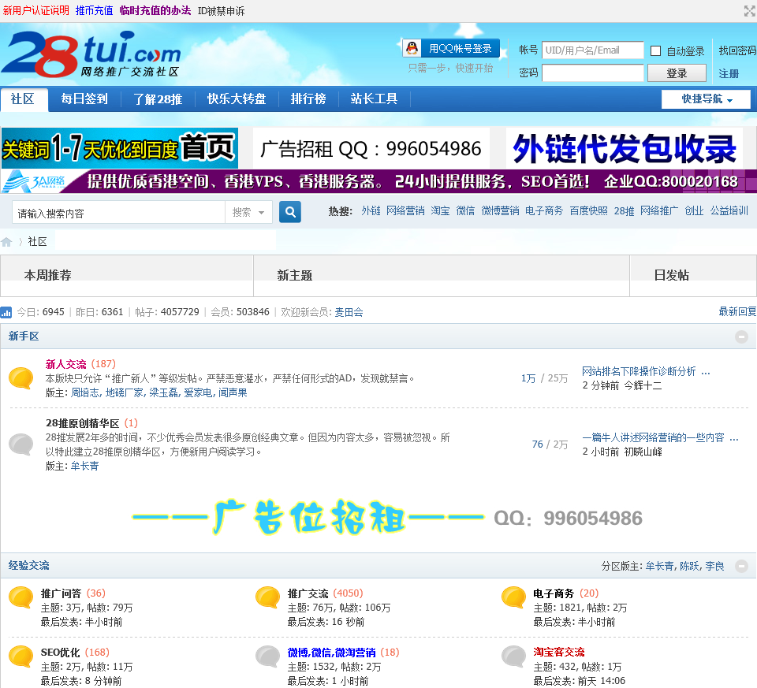Viewport: 757px width, 688px height.
Task: Click the 关键词优化到百度首页 banner ad
Action: [120, 148]
